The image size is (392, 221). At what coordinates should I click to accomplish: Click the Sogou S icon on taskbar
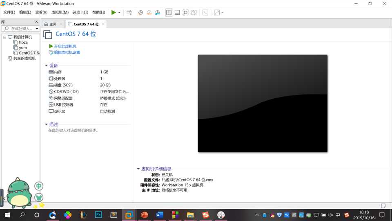click(205, 215)
